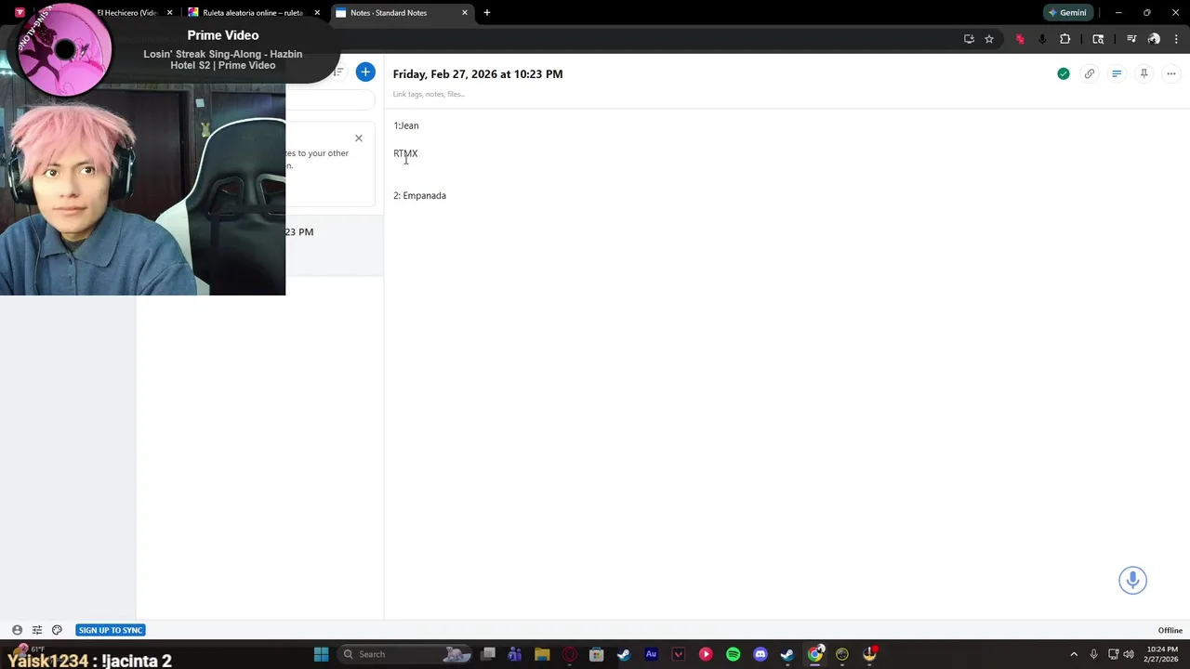Viewport: 1190px width, 669px height.
Task: Click SIGN UP TO SYNC button
Action: coord(111,630)
